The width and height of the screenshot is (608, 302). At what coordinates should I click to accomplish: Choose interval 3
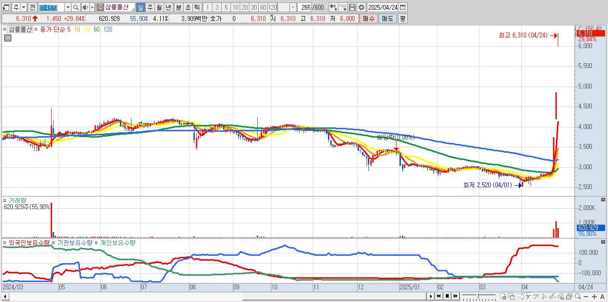(x=217, y=7)
